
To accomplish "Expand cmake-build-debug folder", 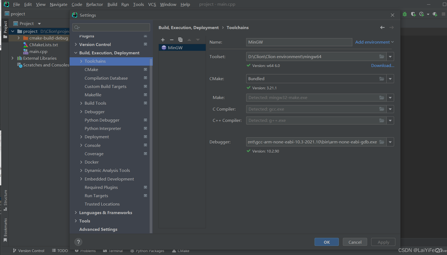I will click(19, 38).
